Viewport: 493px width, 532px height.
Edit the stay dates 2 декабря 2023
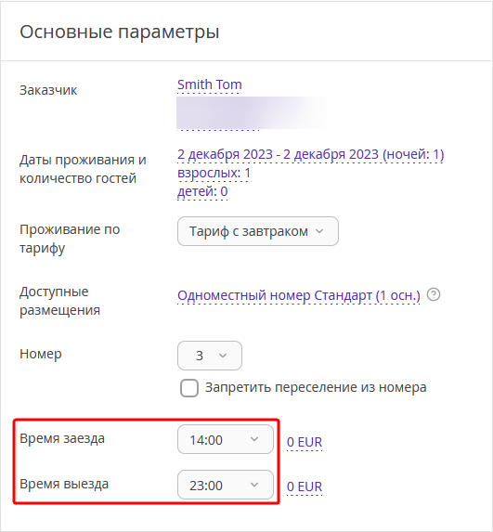click(x=310, y=154)
